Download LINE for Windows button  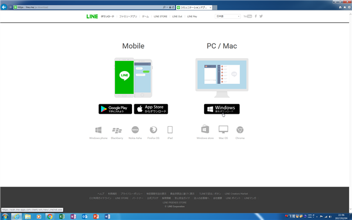tap(222, 109)
